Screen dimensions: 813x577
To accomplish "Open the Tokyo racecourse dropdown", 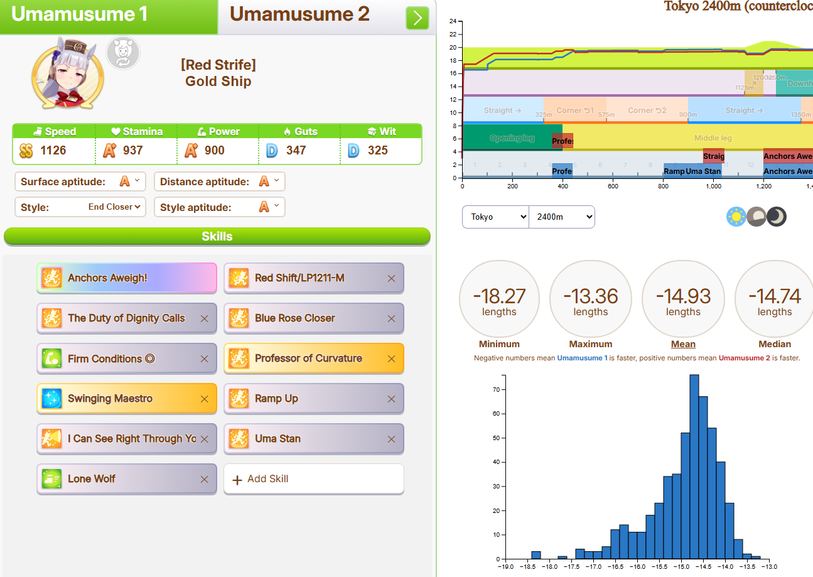I will click(x=496, y=217).
